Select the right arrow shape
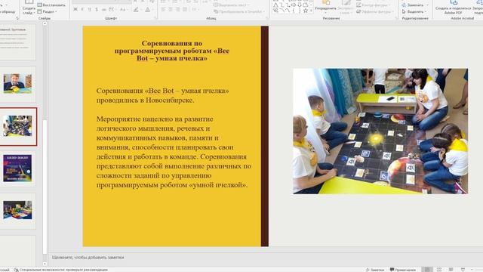The width and height of the screenshot is (483, 272). click(x=294, y=5)
